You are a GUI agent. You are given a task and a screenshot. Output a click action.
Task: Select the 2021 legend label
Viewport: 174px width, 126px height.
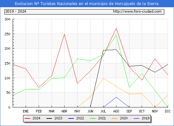pos(102,118)
